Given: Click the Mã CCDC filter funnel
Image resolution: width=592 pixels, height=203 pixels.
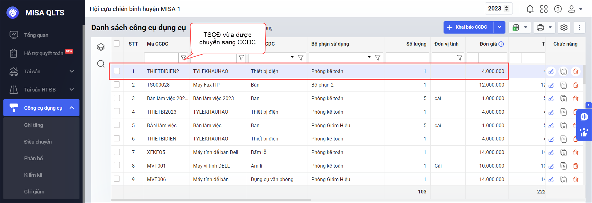Looking at the screenshot, I should [x=183, y=58].
